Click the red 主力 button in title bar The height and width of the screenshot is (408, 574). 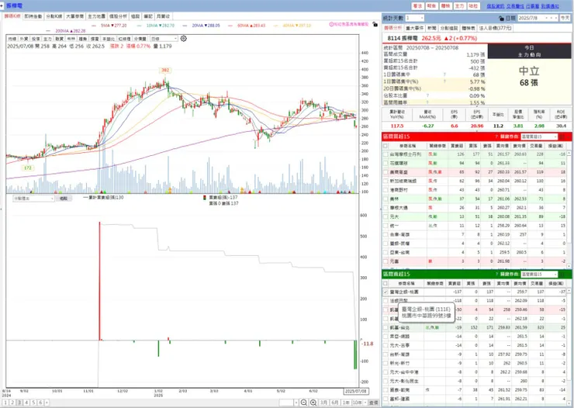tap(459, 6)
